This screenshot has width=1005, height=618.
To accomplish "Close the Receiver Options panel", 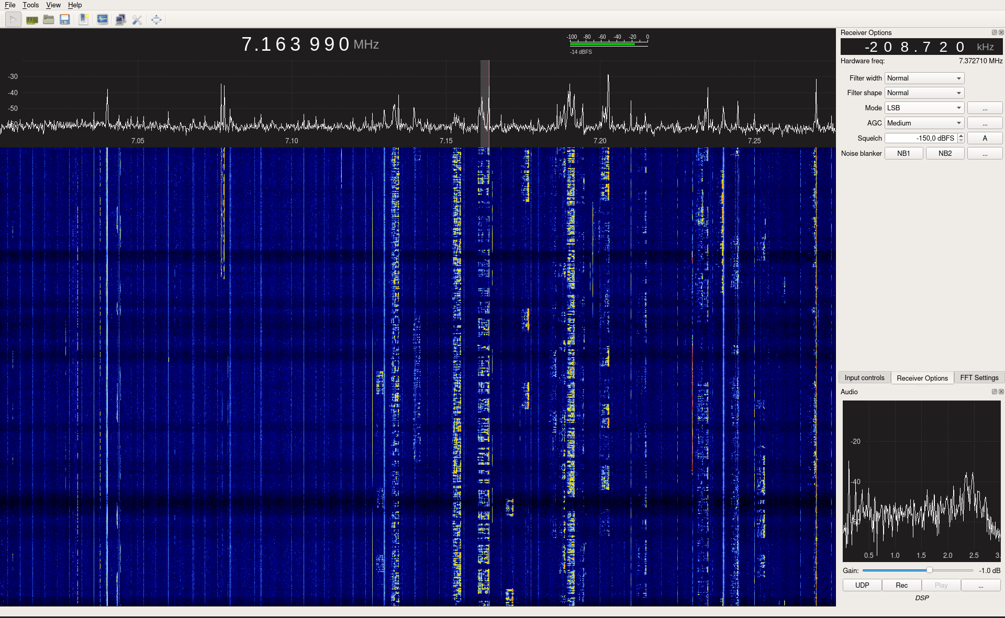I will click(1001, 32).
